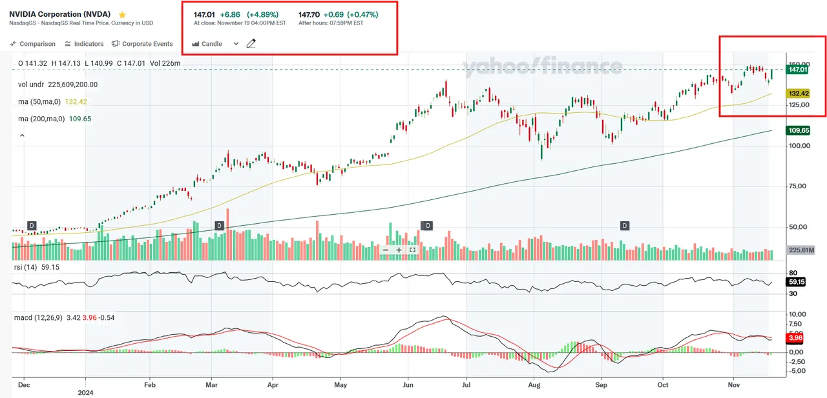Click the Feb label on time axis
The width and height of the screenshot is (827, 398).
tap(149, 384)
